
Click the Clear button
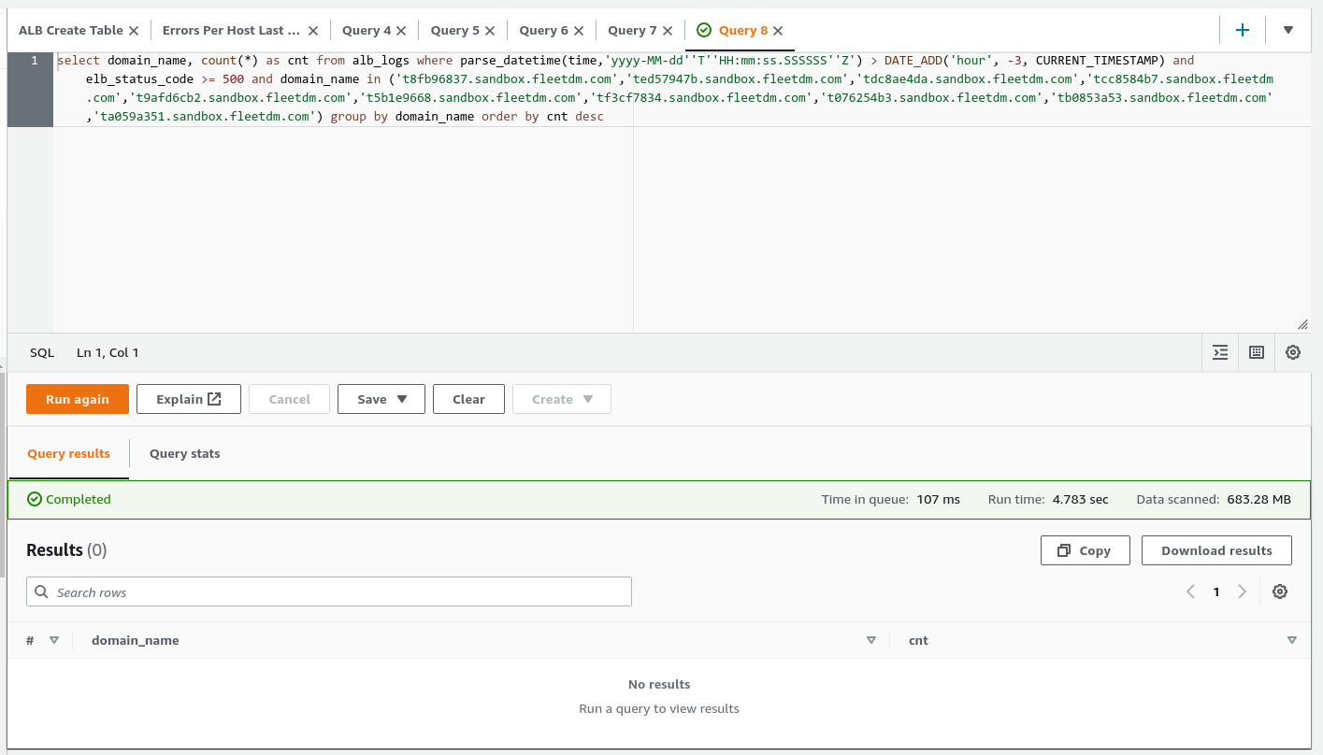tap(468, 399)
